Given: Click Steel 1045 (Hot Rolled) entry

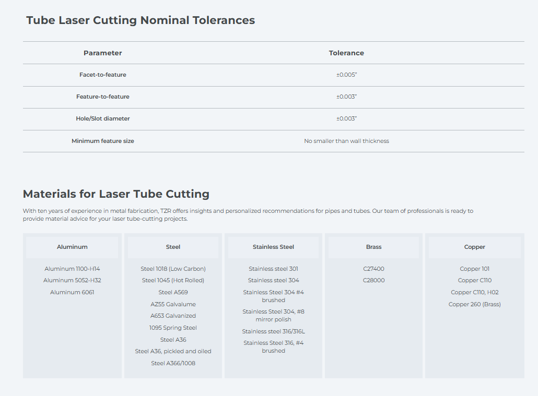Looking at the screenshot, I should point(173,281).
